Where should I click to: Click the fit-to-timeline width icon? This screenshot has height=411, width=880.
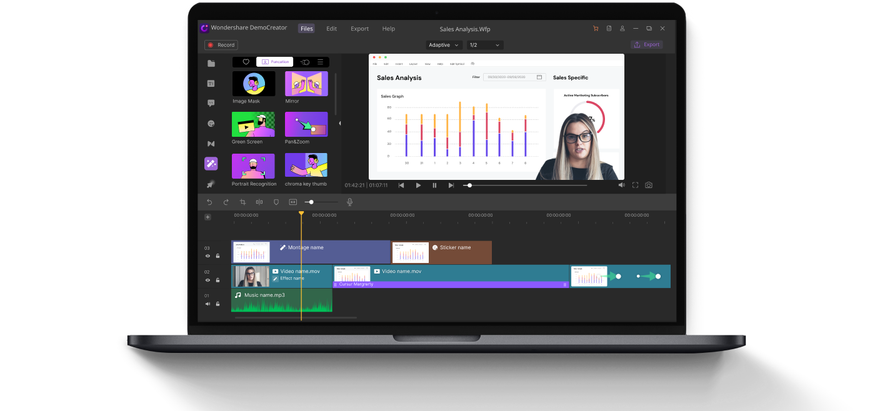[x=292, y=202]
